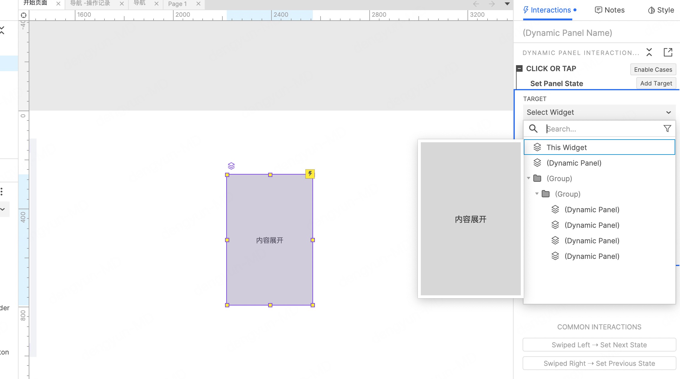Close the 开始页面 tab
The width and height of the screenshot is (680, 379).
[58, 4]
